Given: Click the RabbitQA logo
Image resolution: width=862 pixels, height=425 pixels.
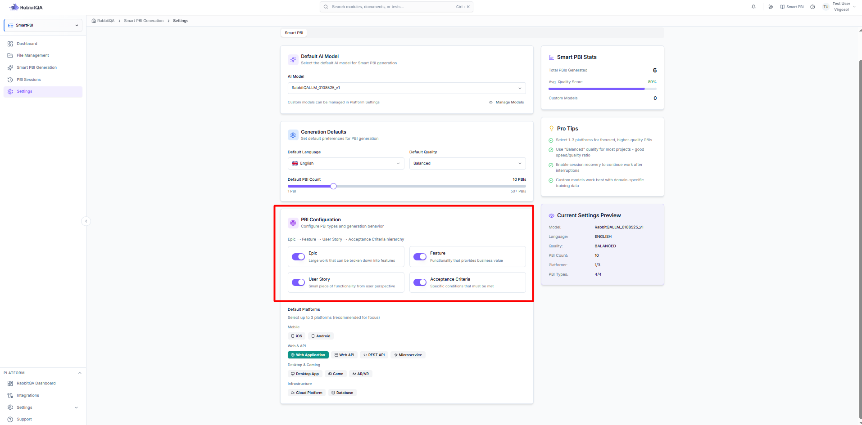Looking at the screenshot, I should pyautogui.click(x=26, y=7).
